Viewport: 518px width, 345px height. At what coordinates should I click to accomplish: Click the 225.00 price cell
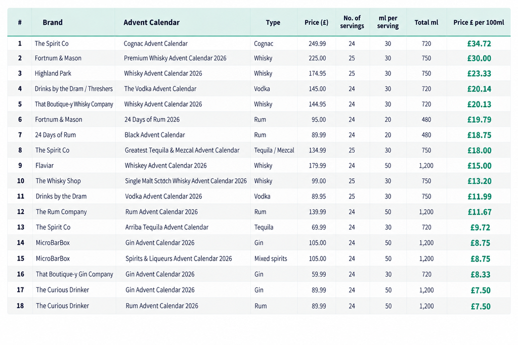(x=317, y=58)
